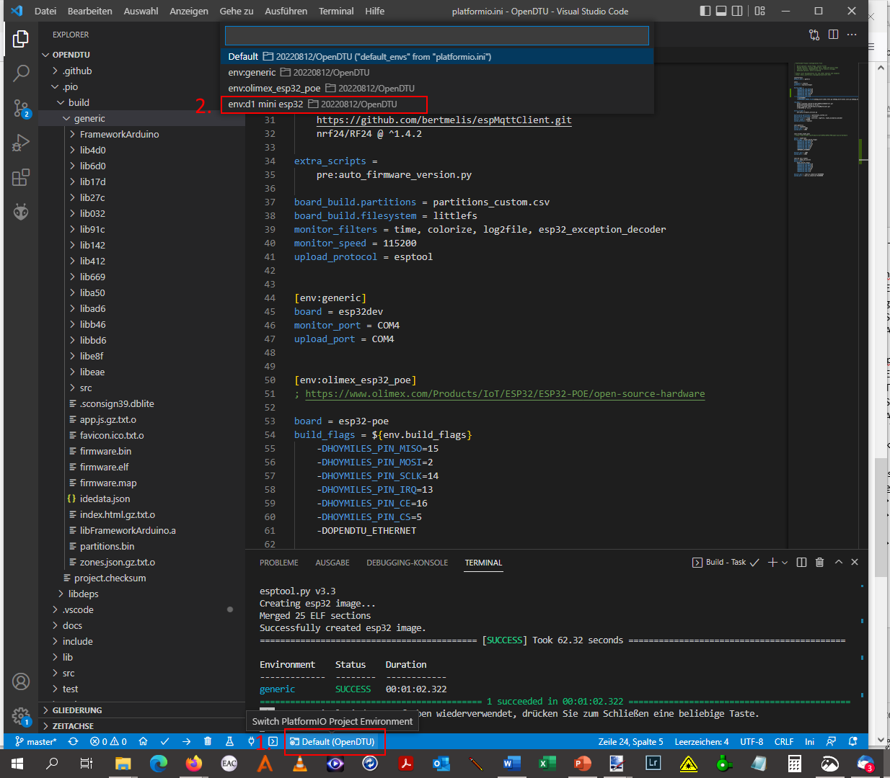
Task: Click Default (OpenDTU) environment switcher
Action: [x=332, y=741]
